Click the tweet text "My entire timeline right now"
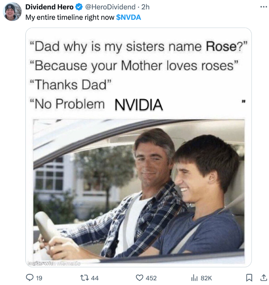Viewport: 269px width, 285px height. click(70, 17)
